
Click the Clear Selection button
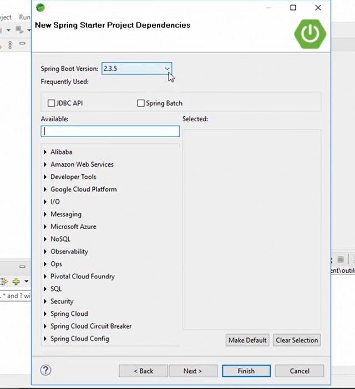point(297,340)
